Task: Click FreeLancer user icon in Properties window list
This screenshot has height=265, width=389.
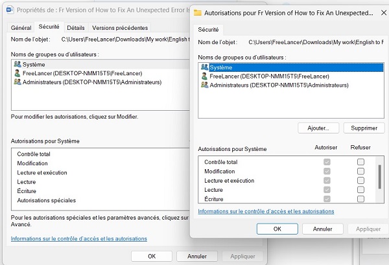Action: [17, 73]
